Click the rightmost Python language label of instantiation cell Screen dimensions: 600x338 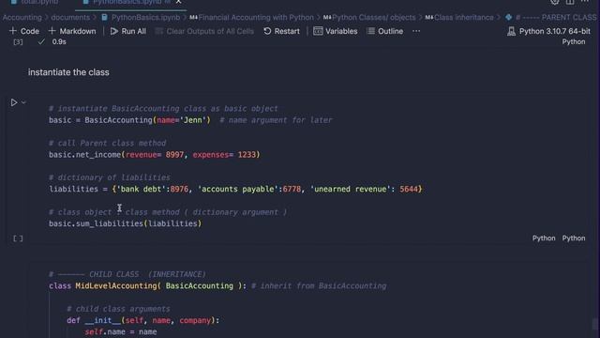tap(573, 238)
